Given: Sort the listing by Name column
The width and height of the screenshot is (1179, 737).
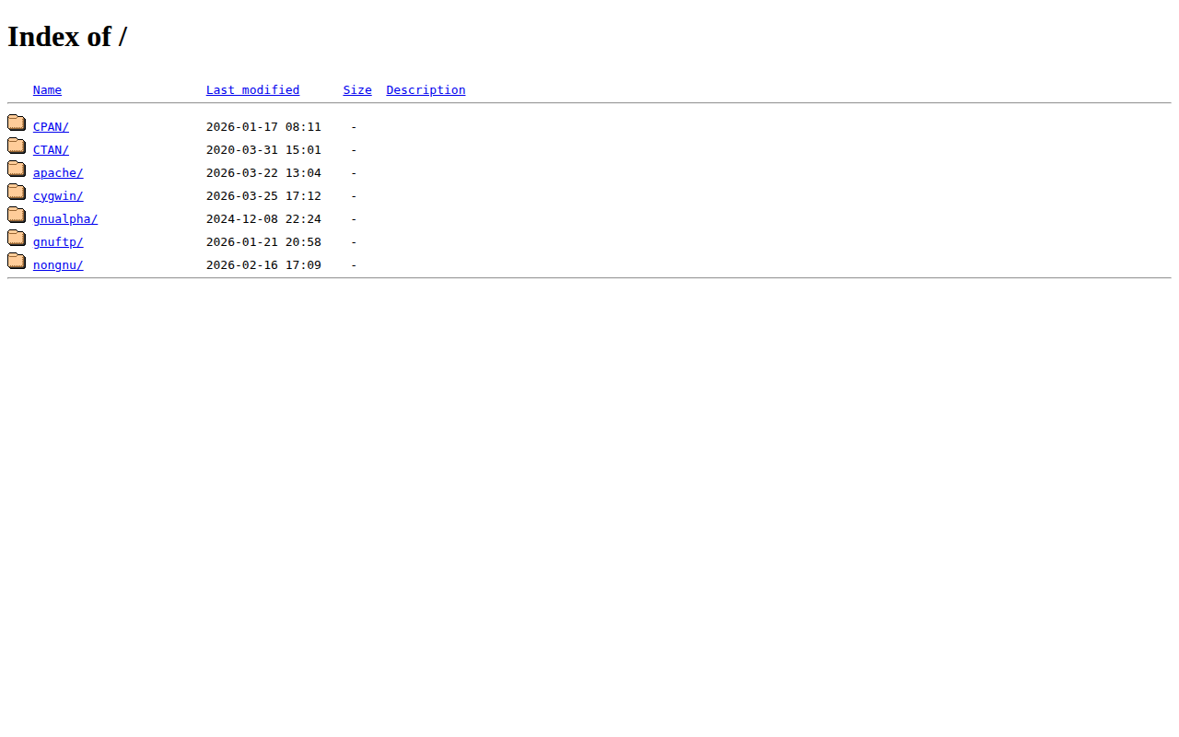Looking at the screenshot, I should coord(47,90).
